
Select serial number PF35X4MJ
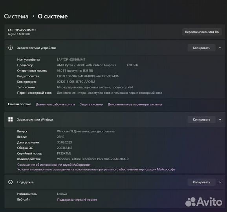point(64,154)
